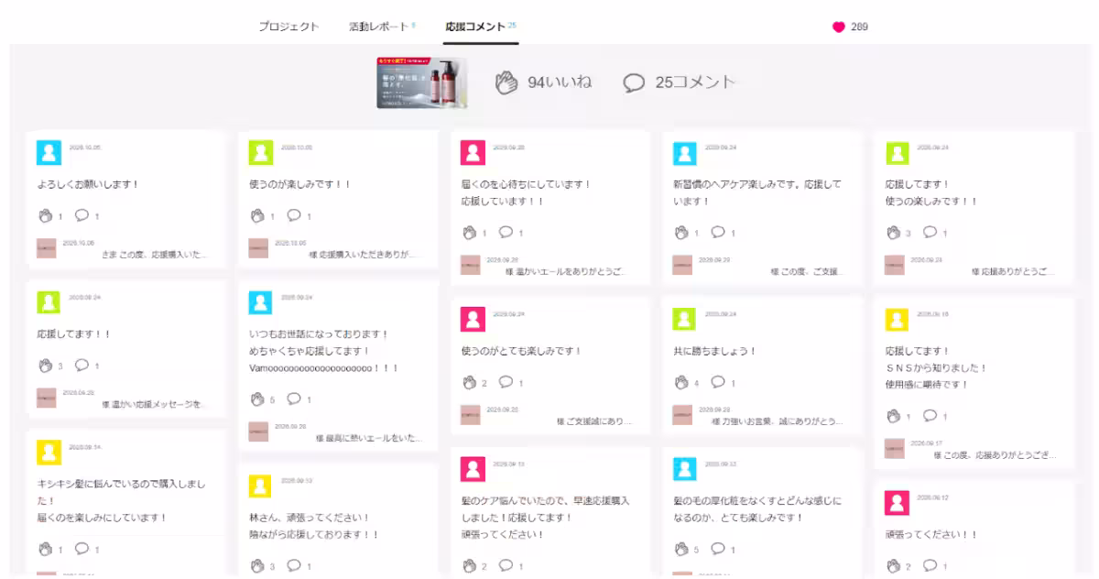The height and width of the screenshot is (579, 1099).
Task: Click the clap icon next to 94いいね
Action: (507, 82)
